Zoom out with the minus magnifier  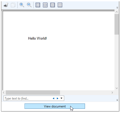[x=29, y=5]
